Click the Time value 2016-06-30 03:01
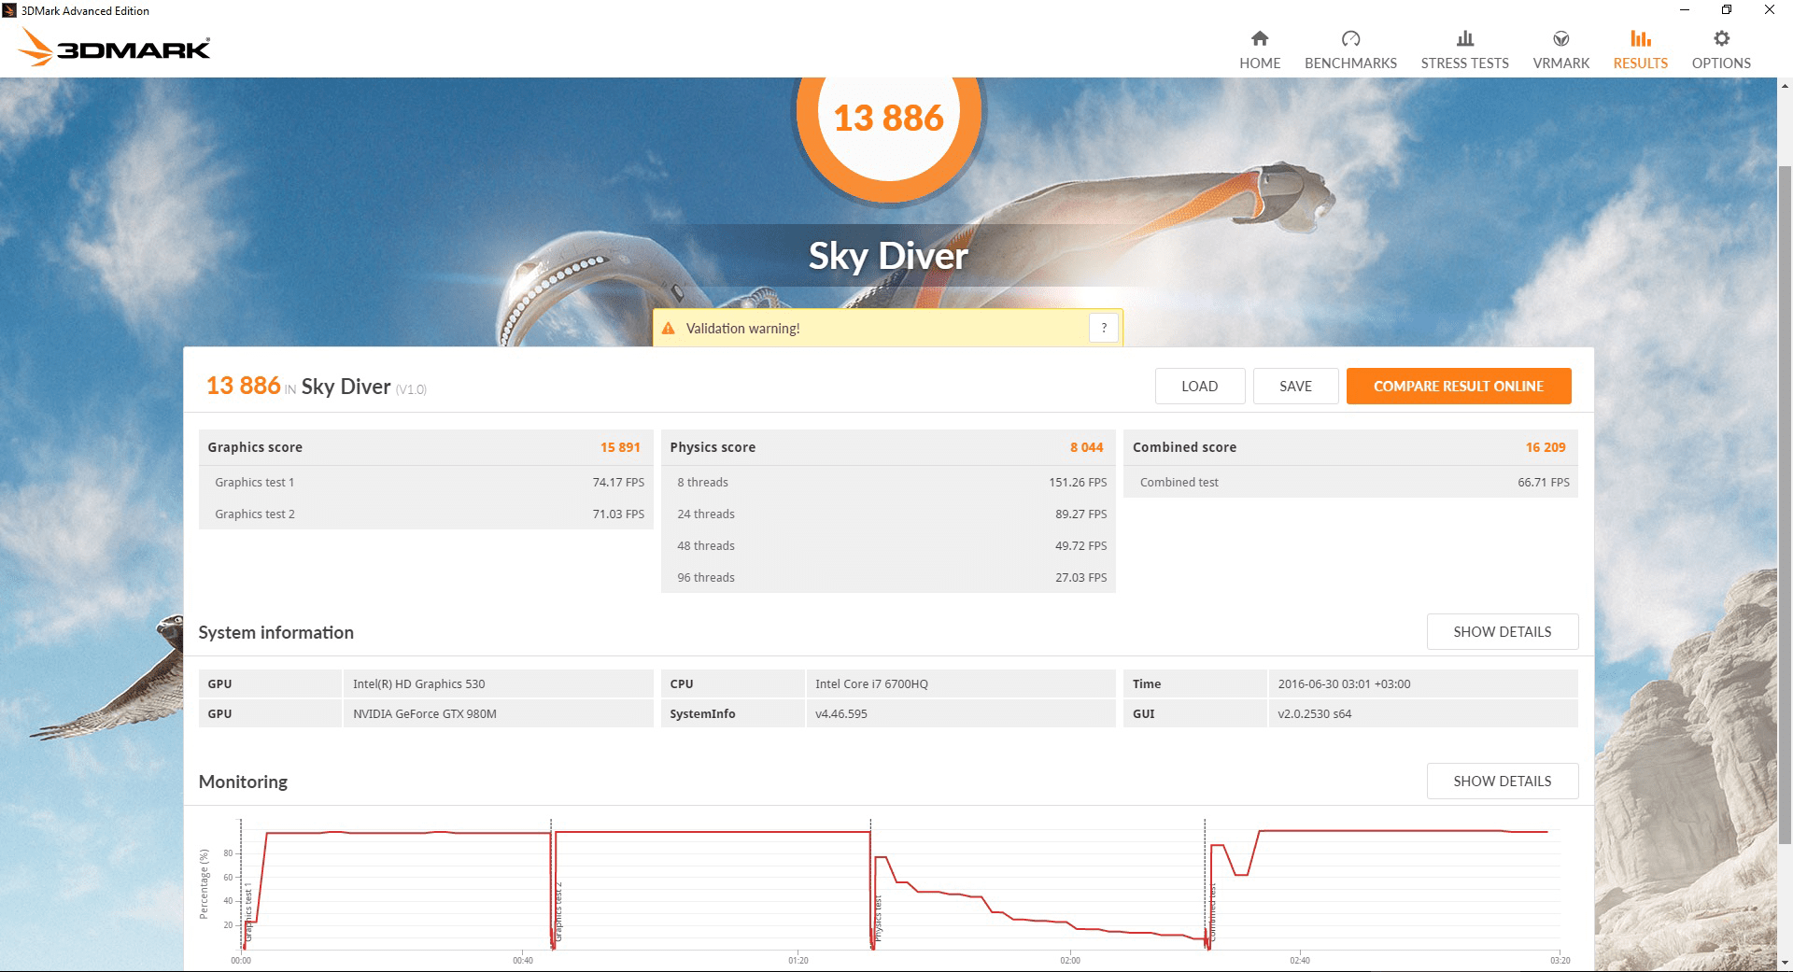The width and height of the screenshot is (1793, 972). coord(1344,683)
